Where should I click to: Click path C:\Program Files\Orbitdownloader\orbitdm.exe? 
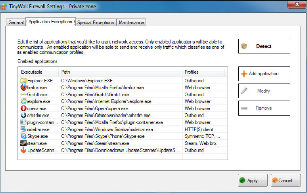coord(106,116)
